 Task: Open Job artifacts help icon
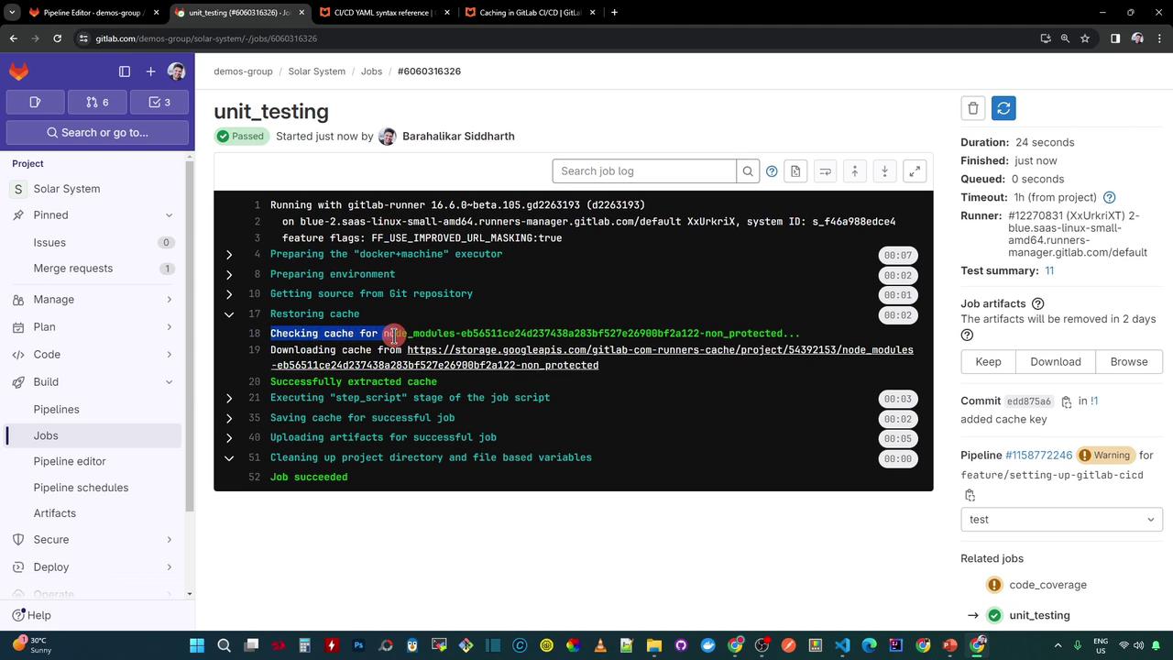click(1037, 304)
